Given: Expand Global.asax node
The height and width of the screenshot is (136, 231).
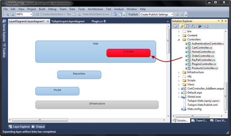Looking at the screenshot, I should point(179,97).
